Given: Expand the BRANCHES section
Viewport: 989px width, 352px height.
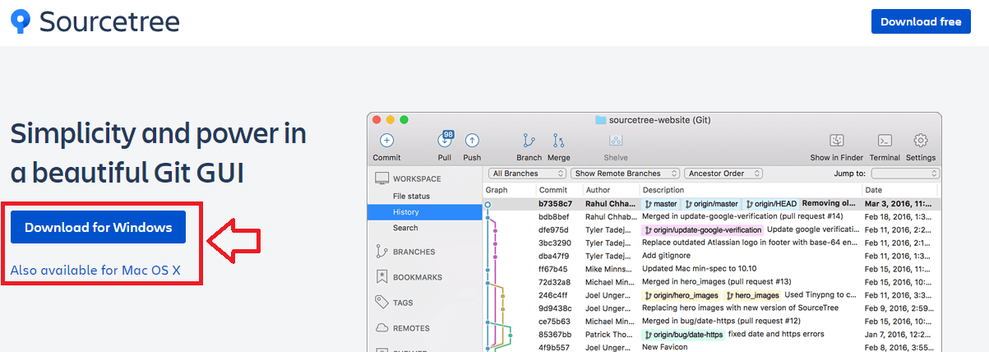Looking at the screenshot, I should (x=414, y=252).
